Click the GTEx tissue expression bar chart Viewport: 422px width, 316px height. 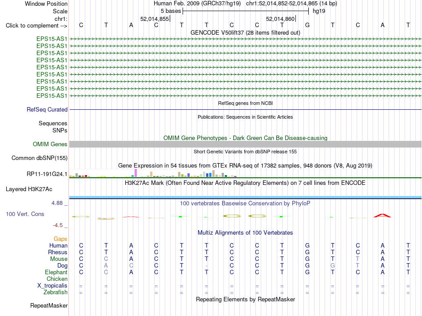point(153,173)
